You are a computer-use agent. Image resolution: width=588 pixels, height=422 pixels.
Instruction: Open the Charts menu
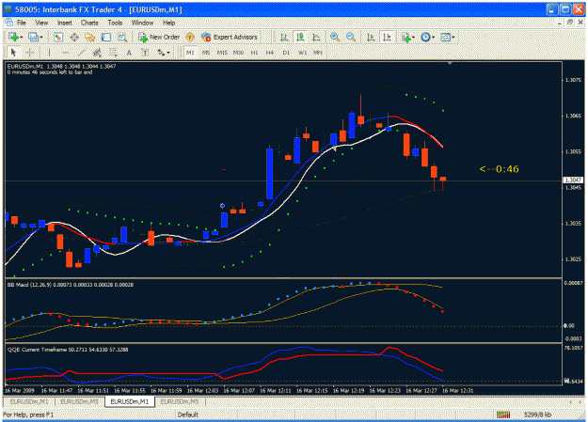coord(89,23)
